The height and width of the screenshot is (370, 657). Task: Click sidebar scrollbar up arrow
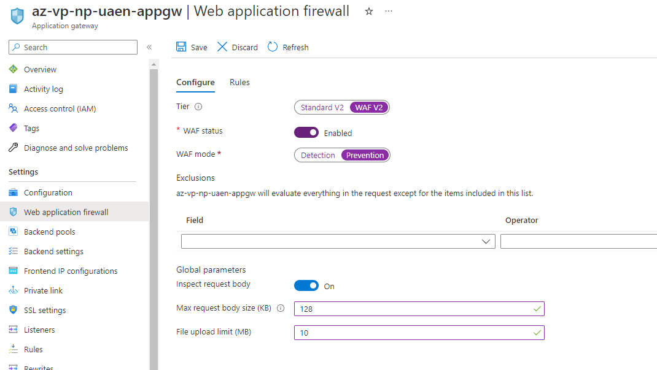pyautogui.click(x=154, y=64)
